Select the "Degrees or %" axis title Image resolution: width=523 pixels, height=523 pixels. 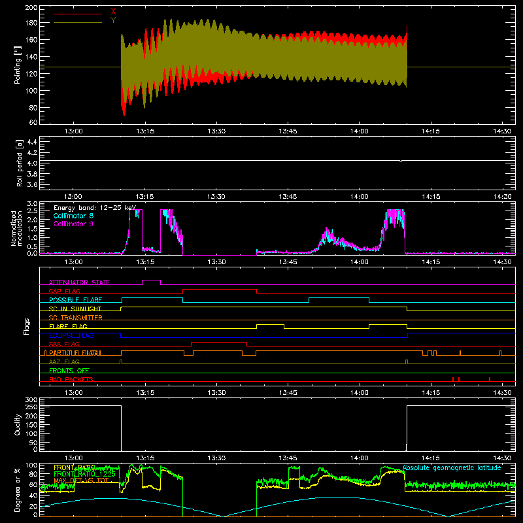17,489
